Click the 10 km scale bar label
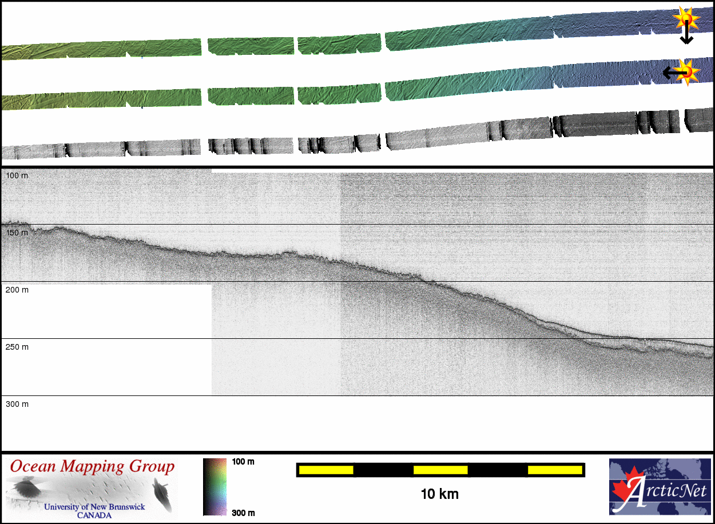715x524 pixels. 439,494
